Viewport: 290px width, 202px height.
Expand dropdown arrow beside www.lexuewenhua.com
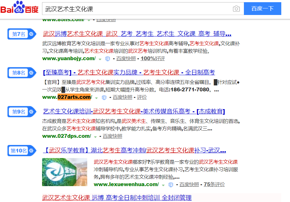tap(163, 185)
